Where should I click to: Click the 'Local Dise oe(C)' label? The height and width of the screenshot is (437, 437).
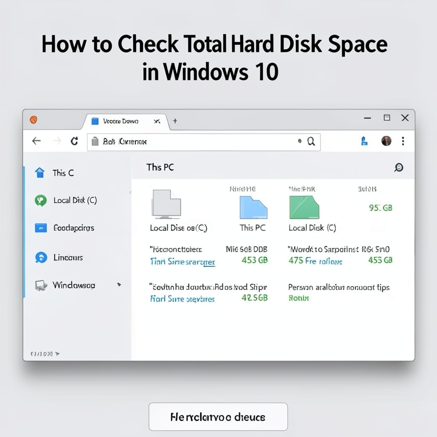click(x=179, y=228)
